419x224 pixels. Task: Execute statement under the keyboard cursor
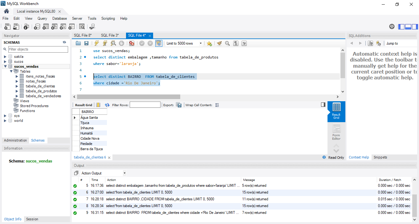click(x=105, y=43)
